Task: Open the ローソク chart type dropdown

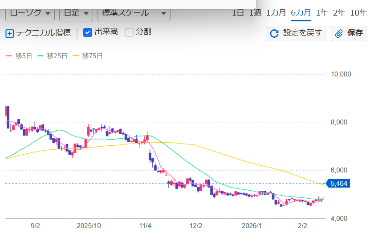Action: (x=30, y=13)
